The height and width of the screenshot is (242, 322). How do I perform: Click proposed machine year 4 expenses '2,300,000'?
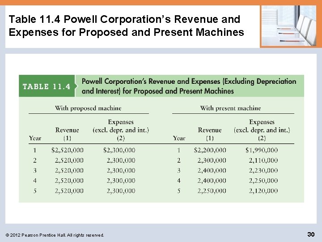(121, 181)
